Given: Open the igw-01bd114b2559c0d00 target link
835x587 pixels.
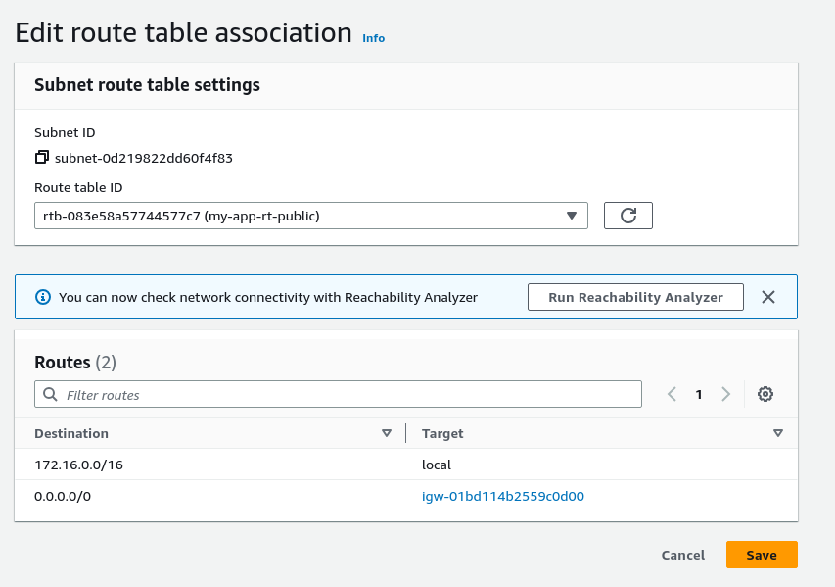Looking at the screenshot, I should (x=503, y=496).
